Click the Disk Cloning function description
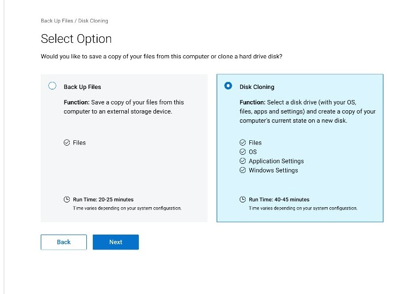414x294 pixels. pyautogui.click(x=308, y=111)
